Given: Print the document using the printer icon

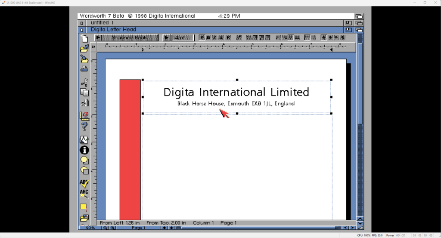Looking at the screenshot, I should point(84,68).
